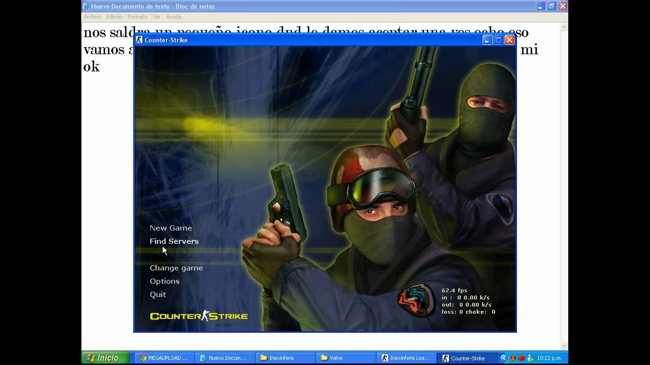Click Notepad scrollbar down arrow
The image size is (650, 365).
pyautogui.click(x=564, y=346)
